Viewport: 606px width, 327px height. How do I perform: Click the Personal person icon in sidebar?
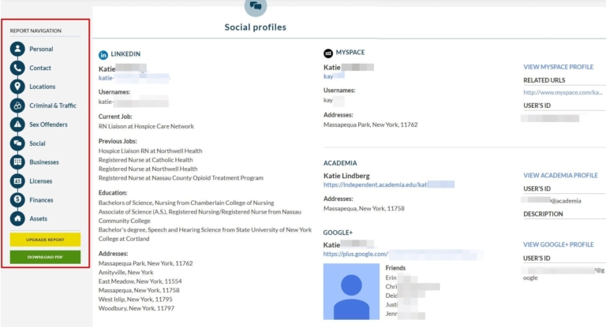(17, 49)
